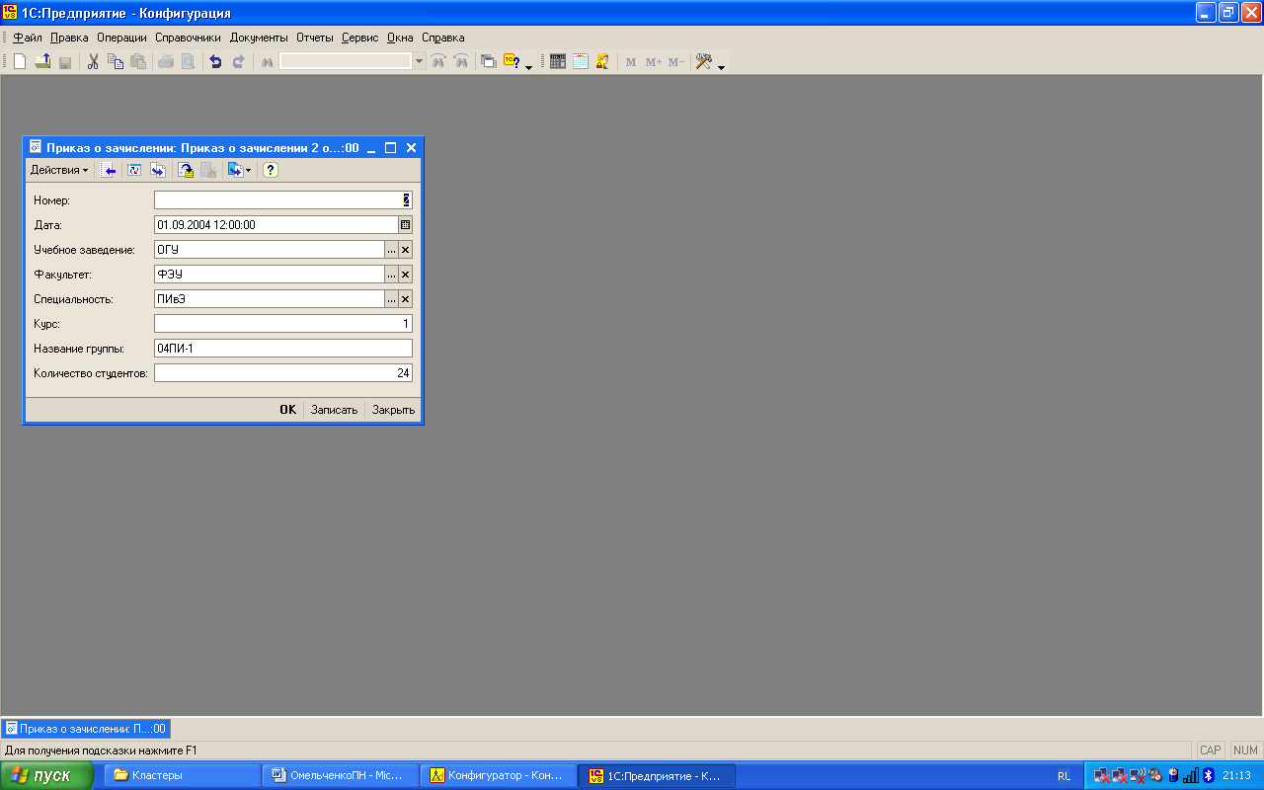Open the calculator icon in toolbar
Screen dimensions: 1264x790
[x=558, y=61]
